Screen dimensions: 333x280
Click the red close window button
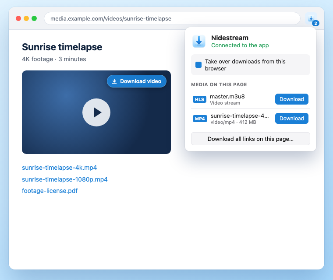(18, 18)
